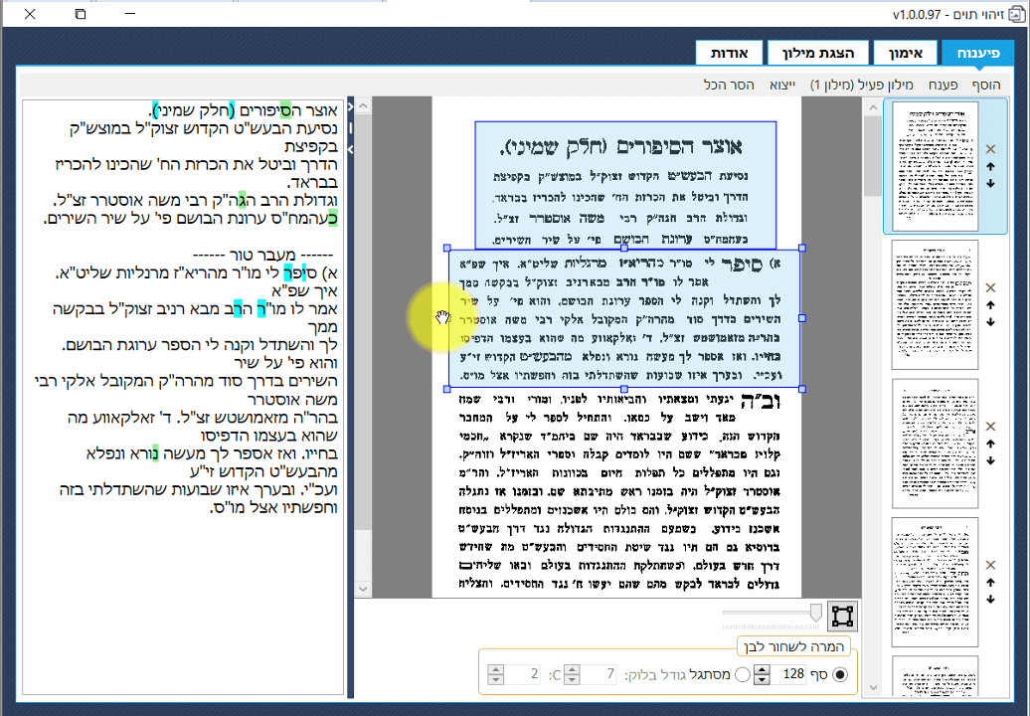
Task: Remove the second page thumbnail via its X icon
Action: pyautogui.click(x=992, y=287)
